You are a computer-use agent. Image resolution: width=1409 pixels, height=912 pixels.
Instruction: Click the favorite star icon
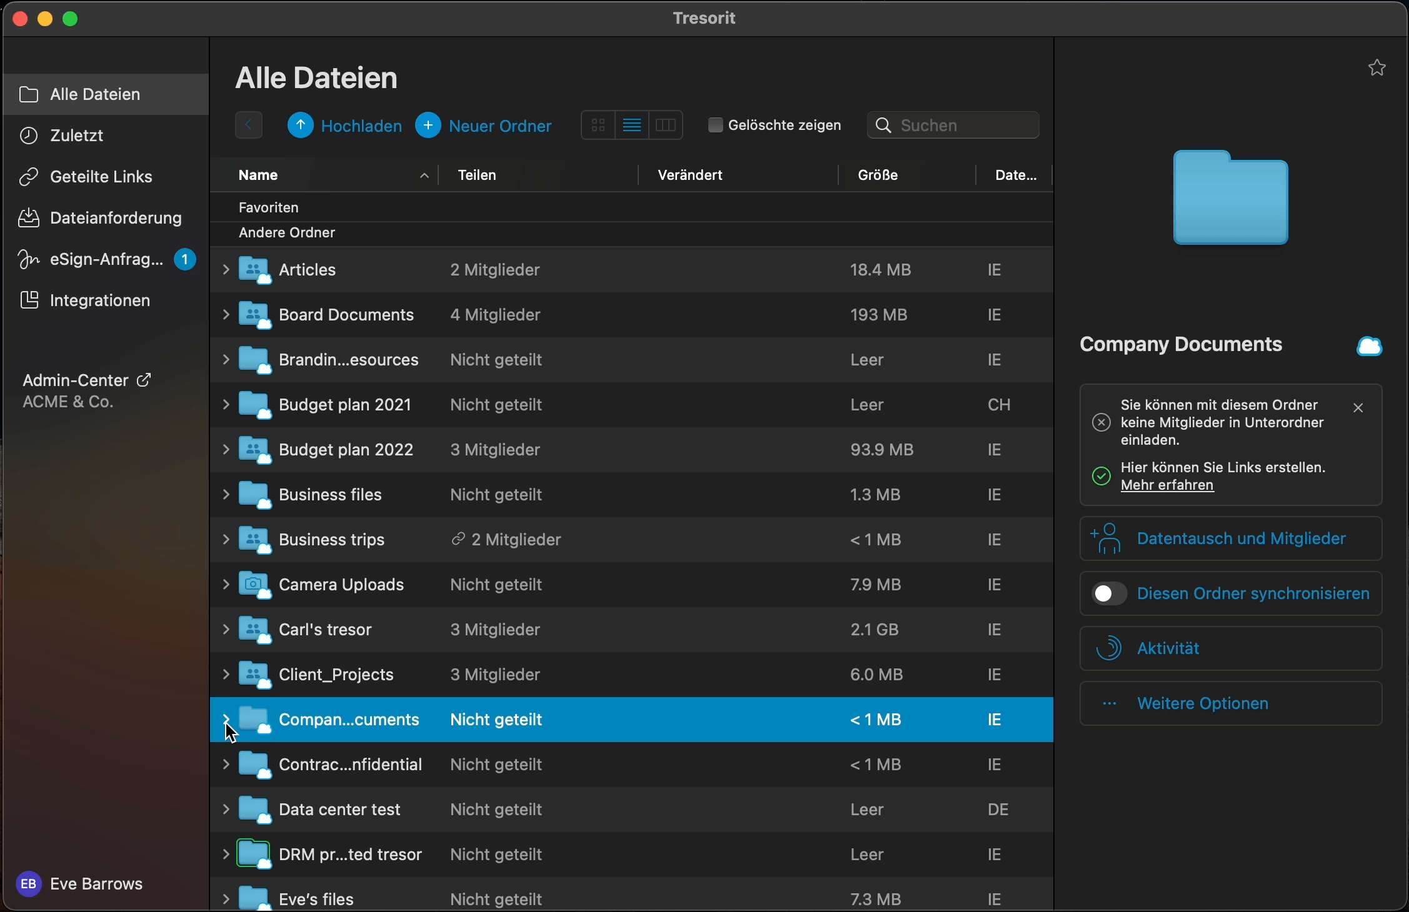coord(1376,67)
